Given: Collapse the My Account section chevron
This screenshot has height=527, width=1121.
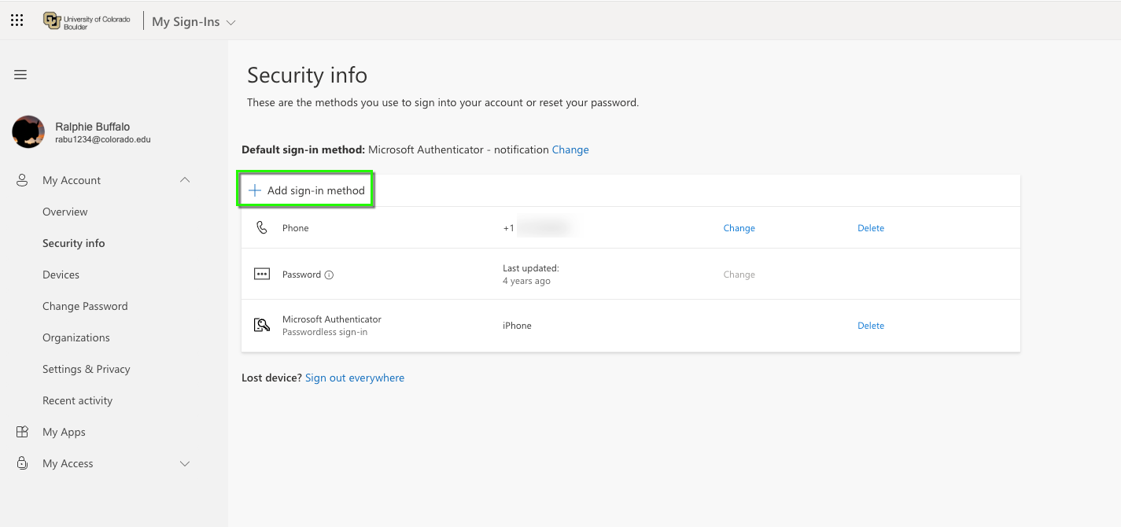Looking at the screenshot, I should point(185,180).
